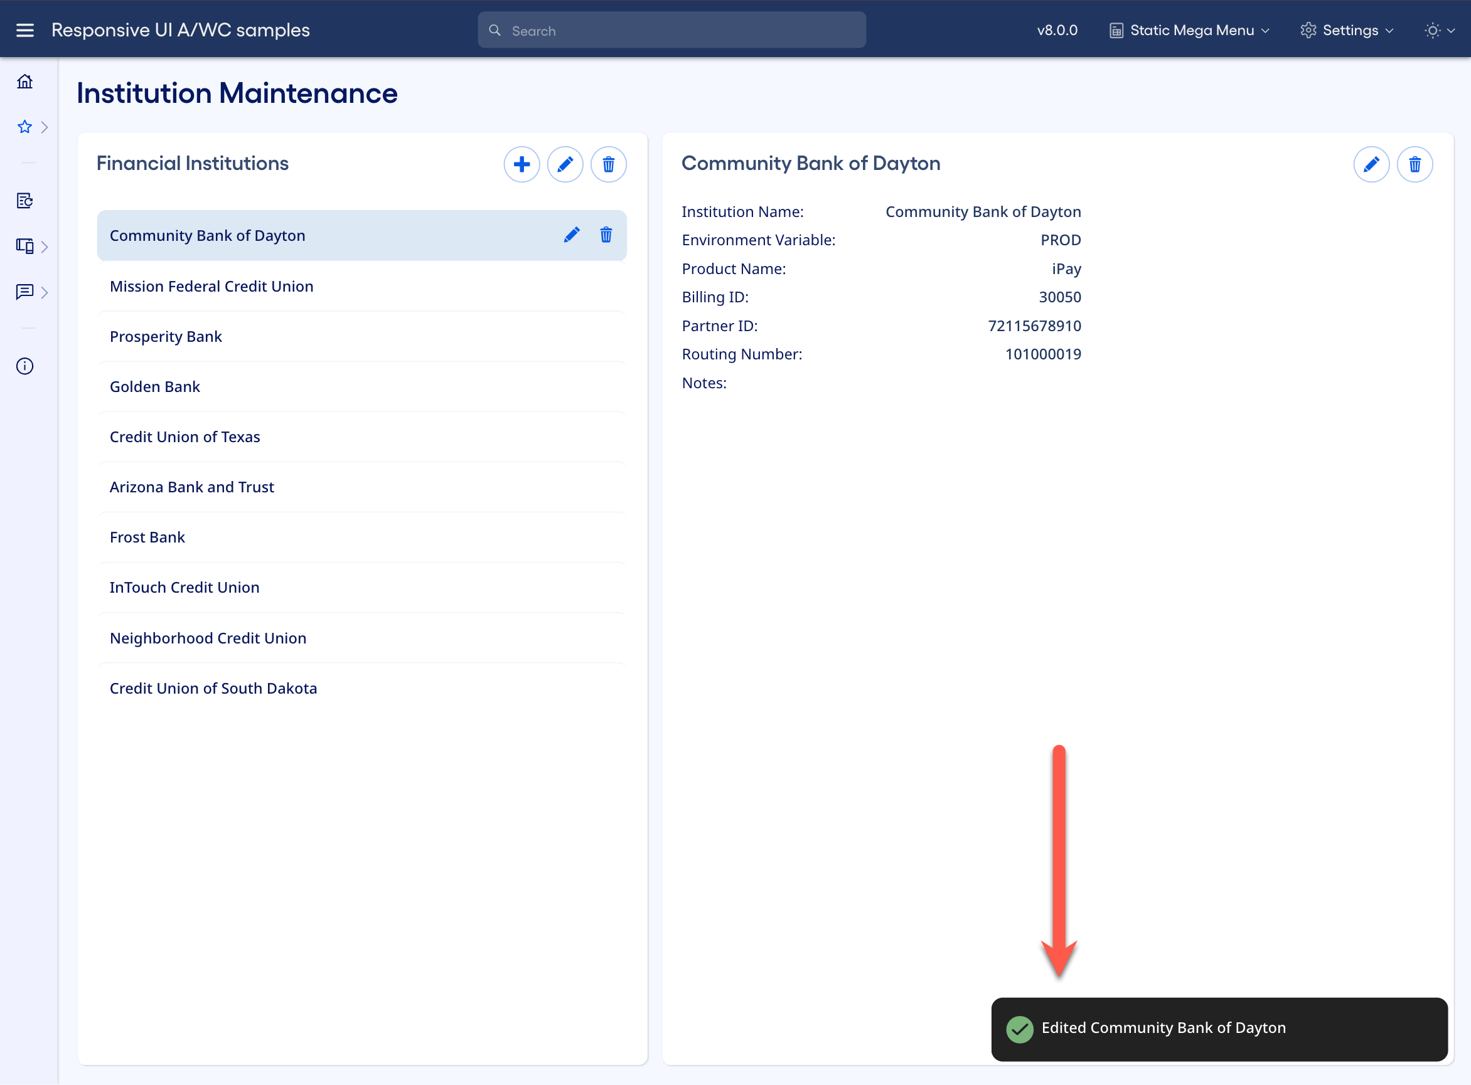1471x1085 pixels.
Task: Click the edit pencil for Community Bank of Dayton
Action: 572,235
